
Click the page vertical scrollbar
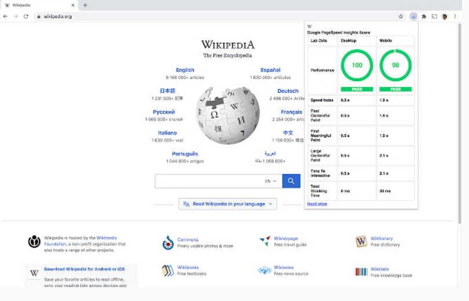click(x=460, y=124)
